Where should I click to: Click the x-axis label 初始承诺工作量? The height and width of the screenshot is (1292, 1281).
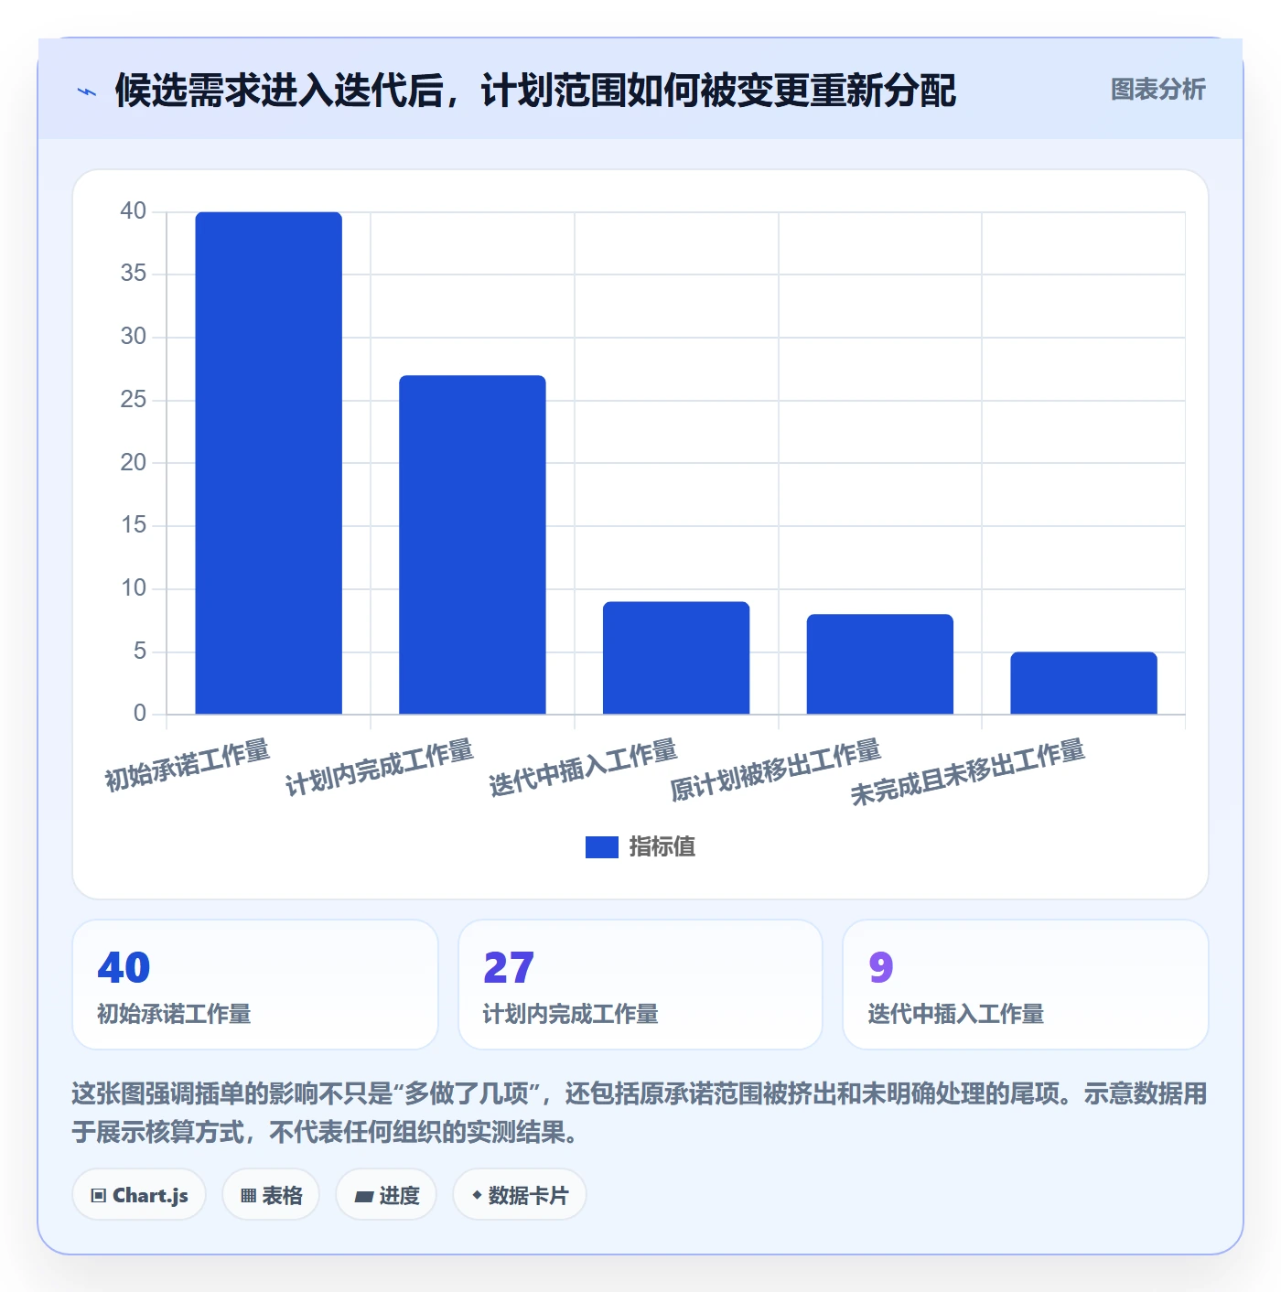coord(188,765)
